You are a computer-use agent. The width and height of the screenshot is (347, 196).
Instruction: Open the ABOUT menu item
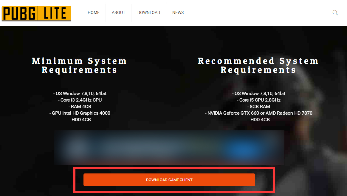point(118,12)
